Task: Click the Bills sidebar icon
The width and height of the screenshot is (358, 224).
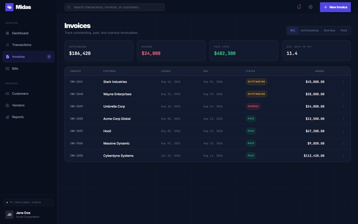Action: (7, 69)
